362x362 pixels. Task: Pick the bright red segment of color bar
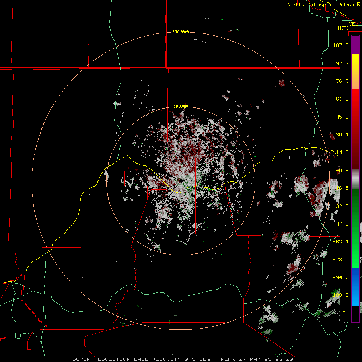355,97
